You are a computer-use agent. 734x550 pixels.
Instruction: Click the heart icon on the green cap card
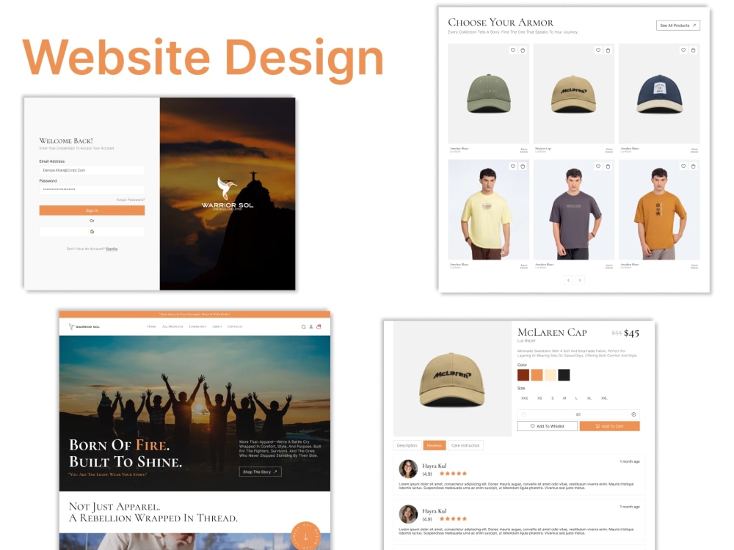(512, 50)
